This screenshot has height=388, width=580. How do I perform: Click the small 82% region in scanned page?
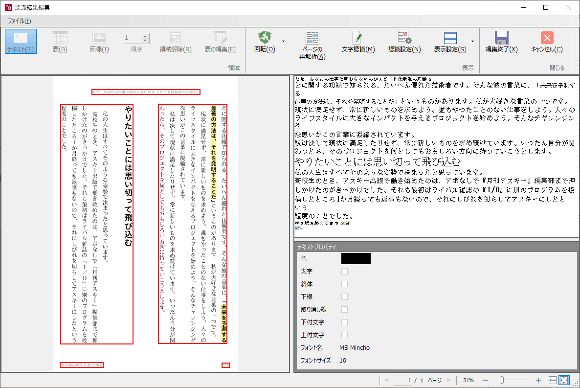coord(226,365)
